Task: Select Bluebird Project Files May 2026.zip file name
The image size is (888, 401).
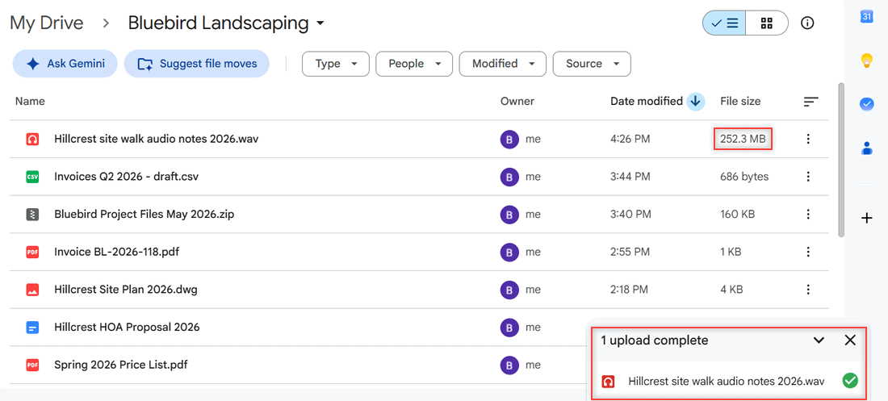Action: pyautogui.click(x=145, y=214)
